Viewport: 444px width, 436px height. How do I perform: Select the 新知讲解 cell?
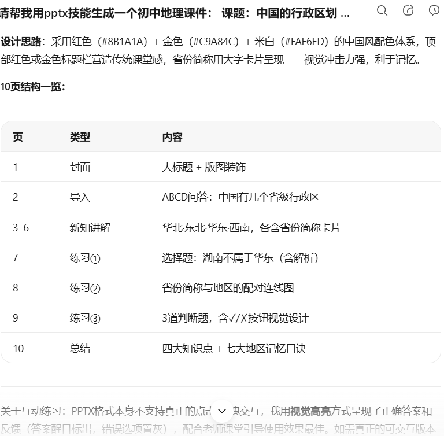104,227
